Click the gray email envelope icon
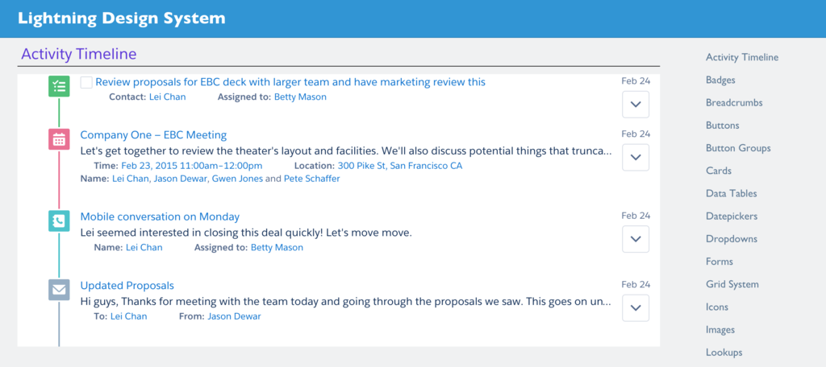Screen dimensions: 826x367 (x=59, y=290)
